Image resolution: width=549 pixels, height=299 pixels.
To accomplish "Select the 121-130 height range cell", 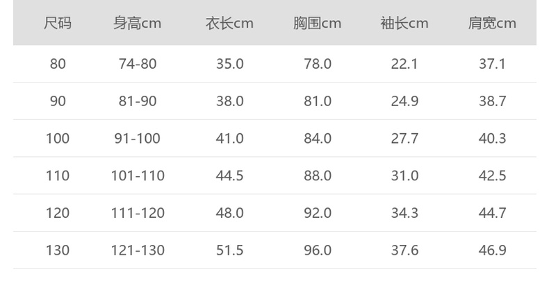I will (x=138, y=250).
